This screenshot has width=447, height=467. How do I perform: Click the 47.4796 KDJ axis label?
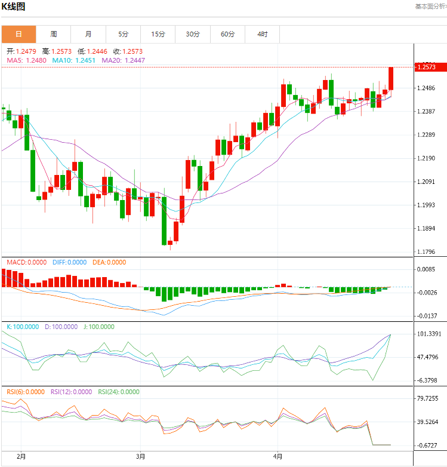point(428,357)
